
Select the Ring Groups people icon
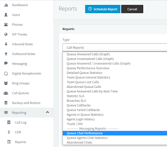coord(6,83)
